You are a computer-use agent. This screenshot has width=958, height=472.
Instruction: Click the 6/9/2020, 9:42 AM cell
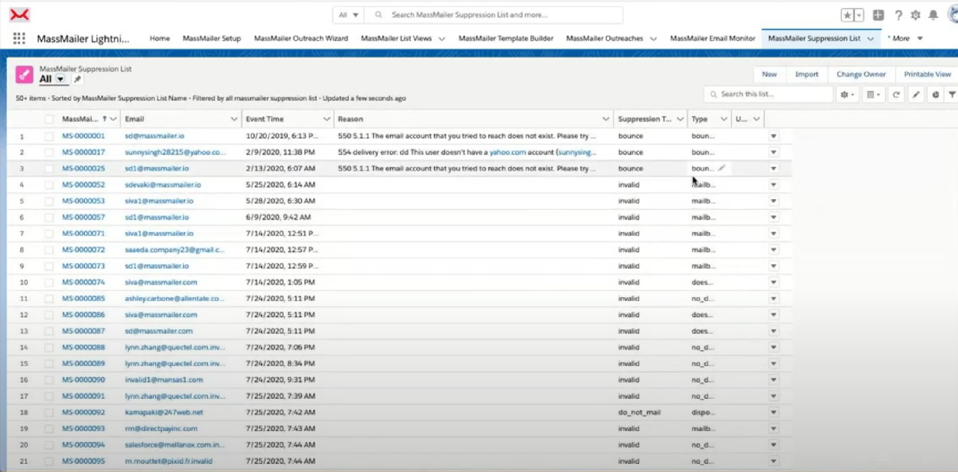pos(278,217)
